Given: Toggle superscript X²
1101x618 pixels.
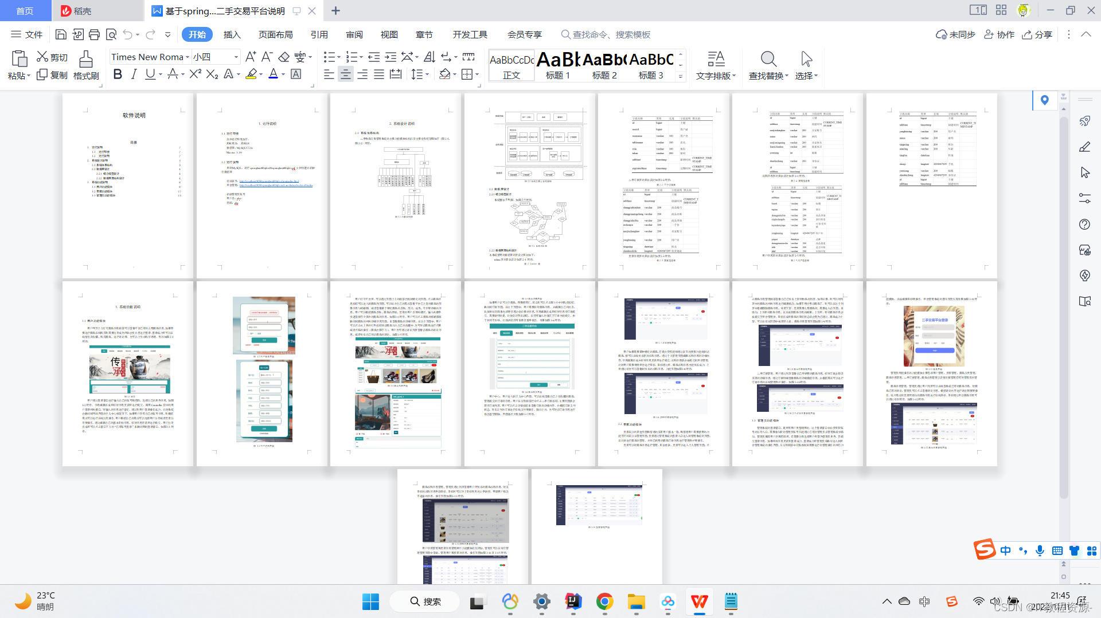Looking at the screenshot, I should click(x=196, y=74).
